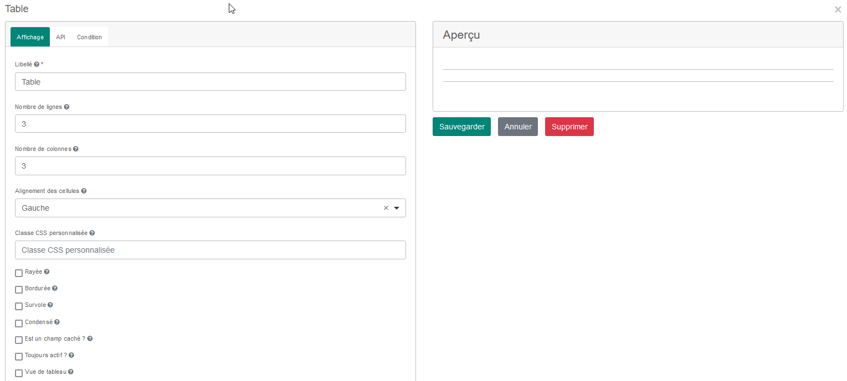Image resolution: width=847 pixels, height=381 pixels.
Task: Click the Annuler button
Action: tap(518, 127)
